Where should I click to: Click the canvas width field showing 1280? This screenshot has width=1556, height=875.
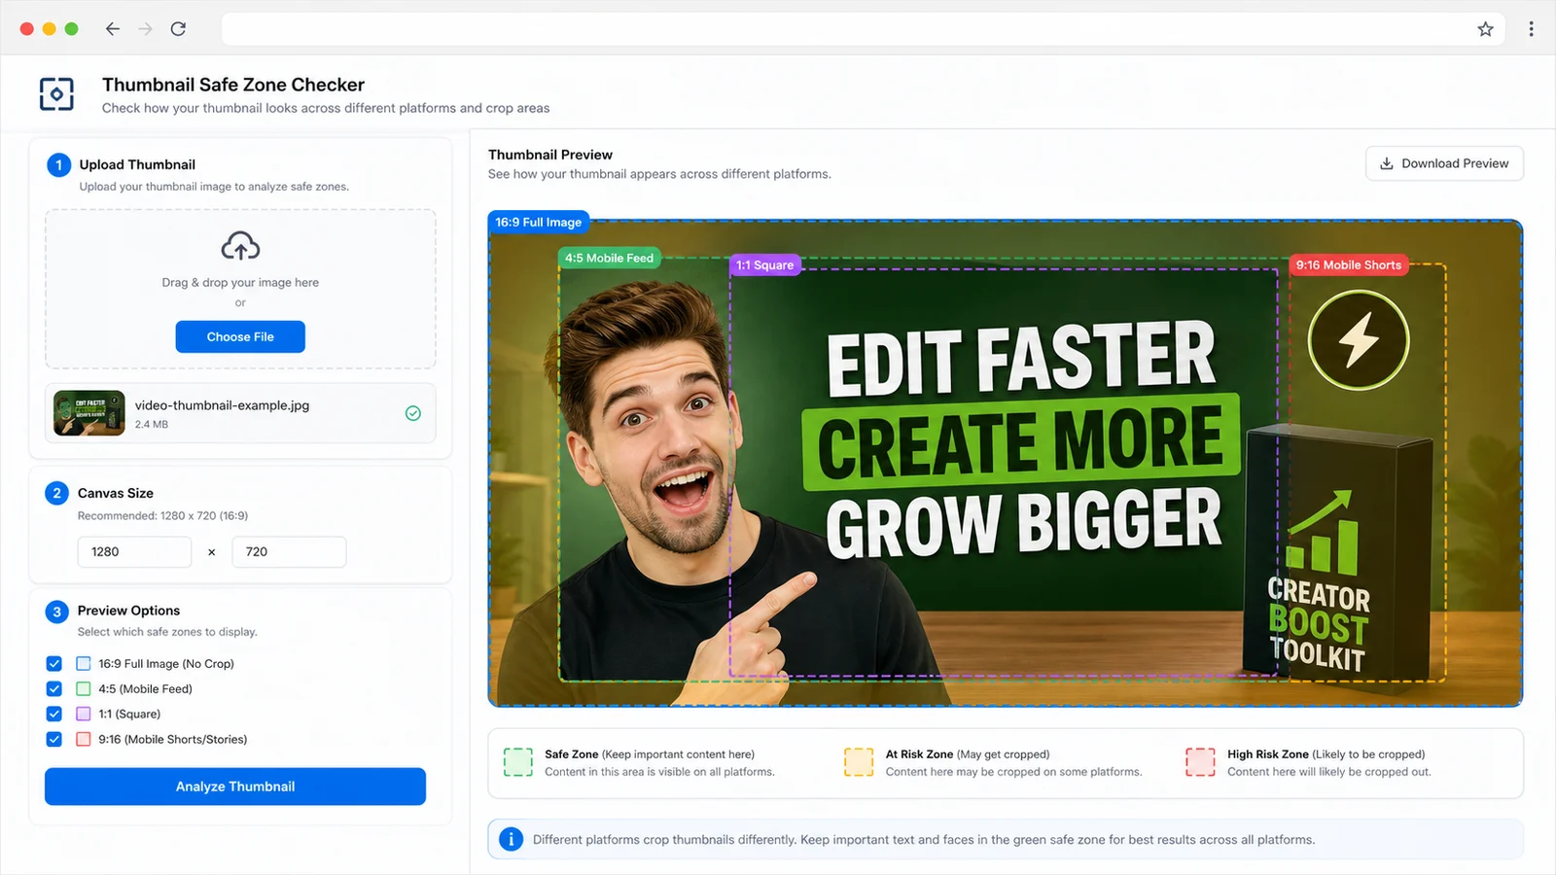click(134, 551)
